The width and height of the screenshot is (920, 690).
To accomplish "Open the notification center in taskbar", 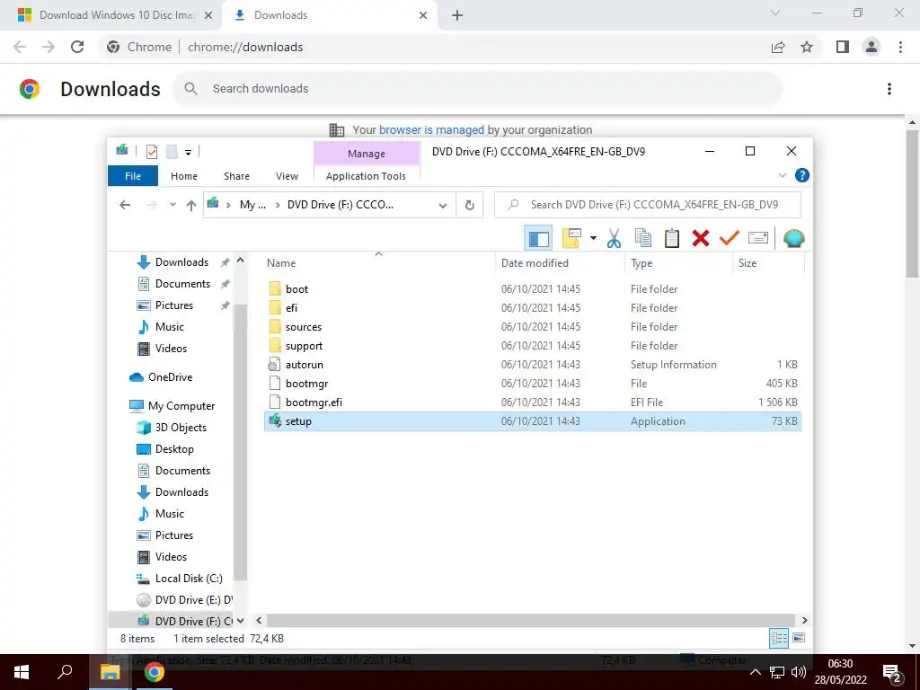I will (892, 672).
